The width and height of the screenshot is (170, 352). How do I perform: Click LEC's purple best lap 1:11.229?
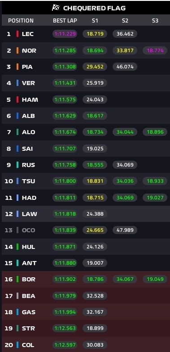click(x=65, y=34)
